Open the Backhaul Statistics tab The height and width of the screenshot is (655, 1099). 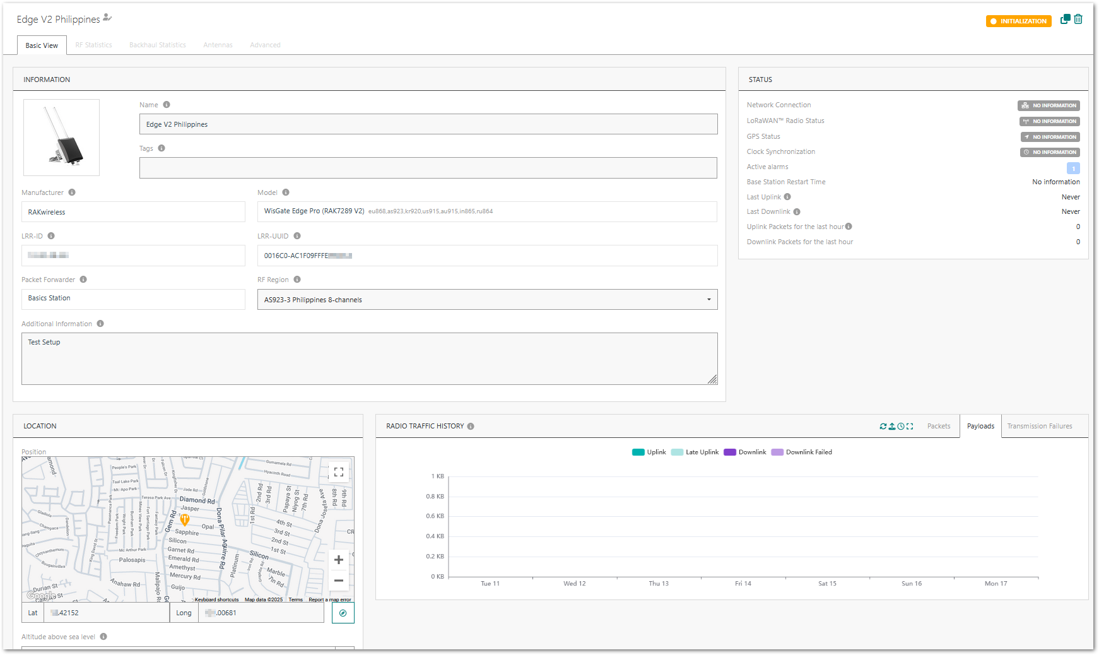pos(158,45)
